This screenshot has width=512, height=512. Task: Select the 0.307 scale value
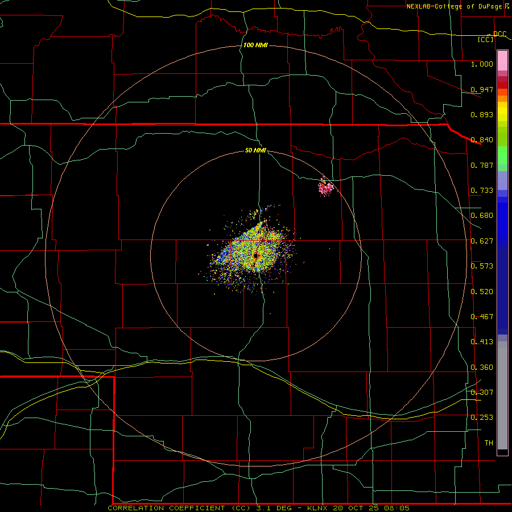click(482, 393)
